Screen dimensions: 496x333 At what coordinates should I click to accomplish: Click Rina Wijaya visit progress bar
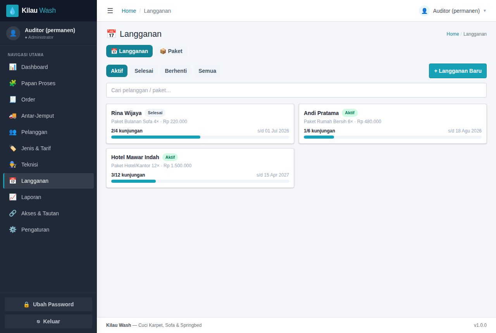point(200,137)
